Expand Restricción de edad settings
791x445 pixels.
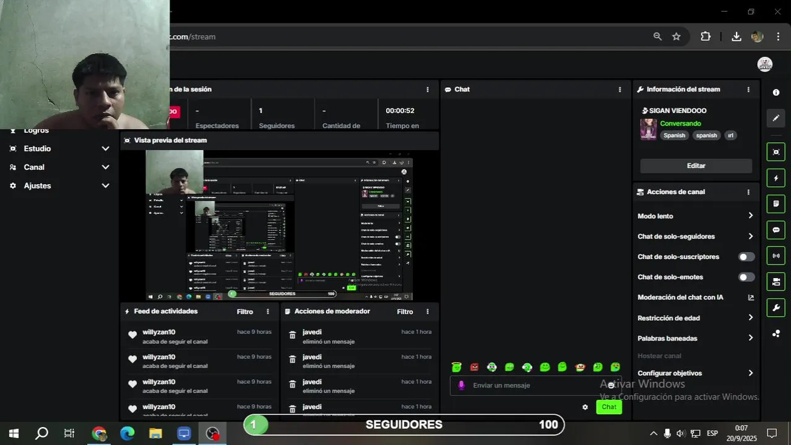[750, 318]
